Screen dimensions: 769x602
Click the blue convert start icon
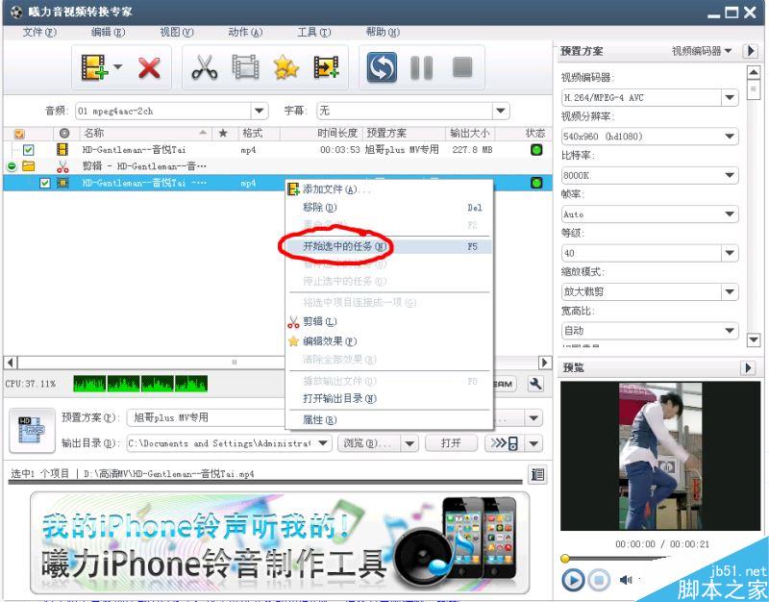pyautogui.click(x=382, y=67)
